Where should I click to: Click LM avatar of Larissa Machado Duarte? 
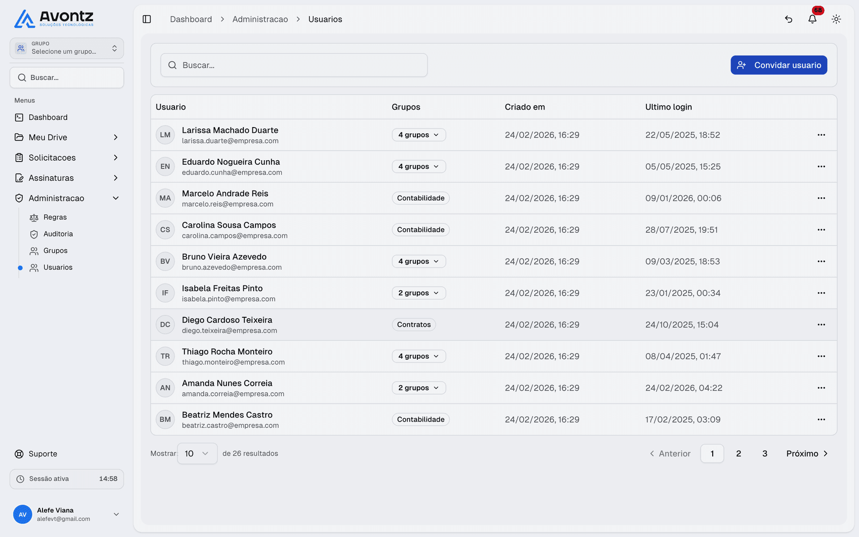pos(165,135)
